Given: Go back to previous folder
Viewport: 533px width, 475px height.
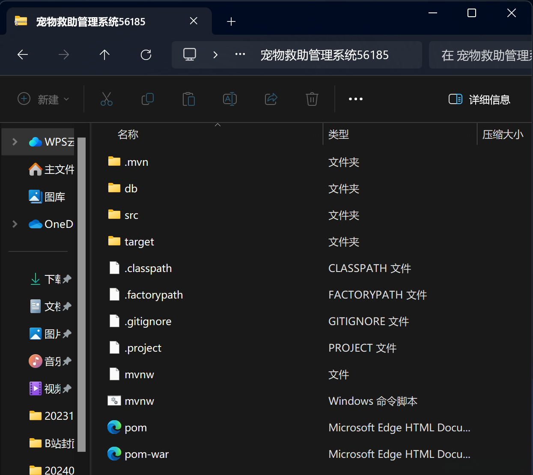Looking at the screenshot, I should pyautogui.click(x=22, y=55).
